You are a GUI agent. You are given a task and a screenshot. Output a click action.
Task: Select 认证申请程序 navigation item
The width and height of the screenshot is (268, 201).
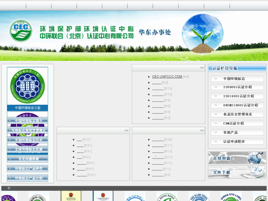(x=237, y=141)
